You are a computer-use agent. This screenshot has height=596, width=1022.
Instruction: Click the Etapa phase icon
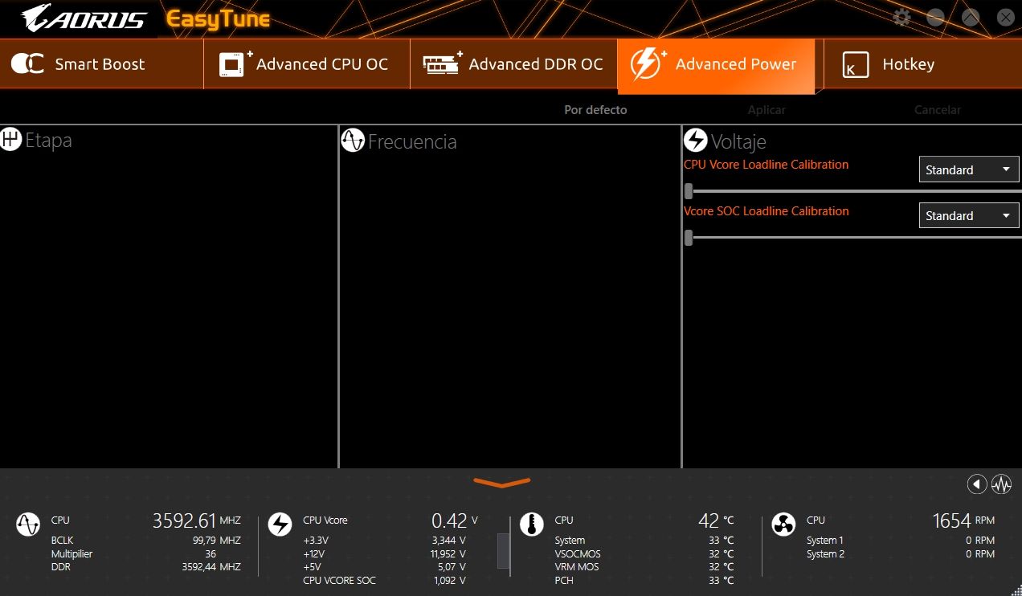tap(10, 140)
